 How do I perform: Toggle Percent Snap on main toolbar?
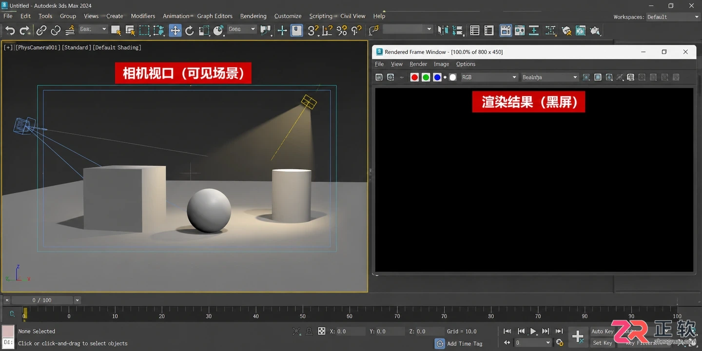[x=342, y=30]
